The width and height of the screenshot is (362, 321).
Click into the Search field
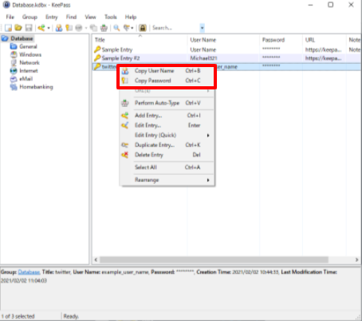175,28
